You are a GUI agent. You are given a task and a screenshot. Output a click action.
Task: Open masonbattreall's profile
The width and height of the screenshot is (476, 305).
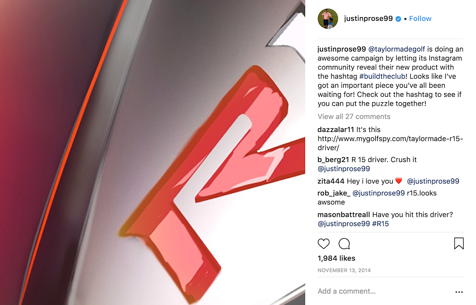point(344,215)
